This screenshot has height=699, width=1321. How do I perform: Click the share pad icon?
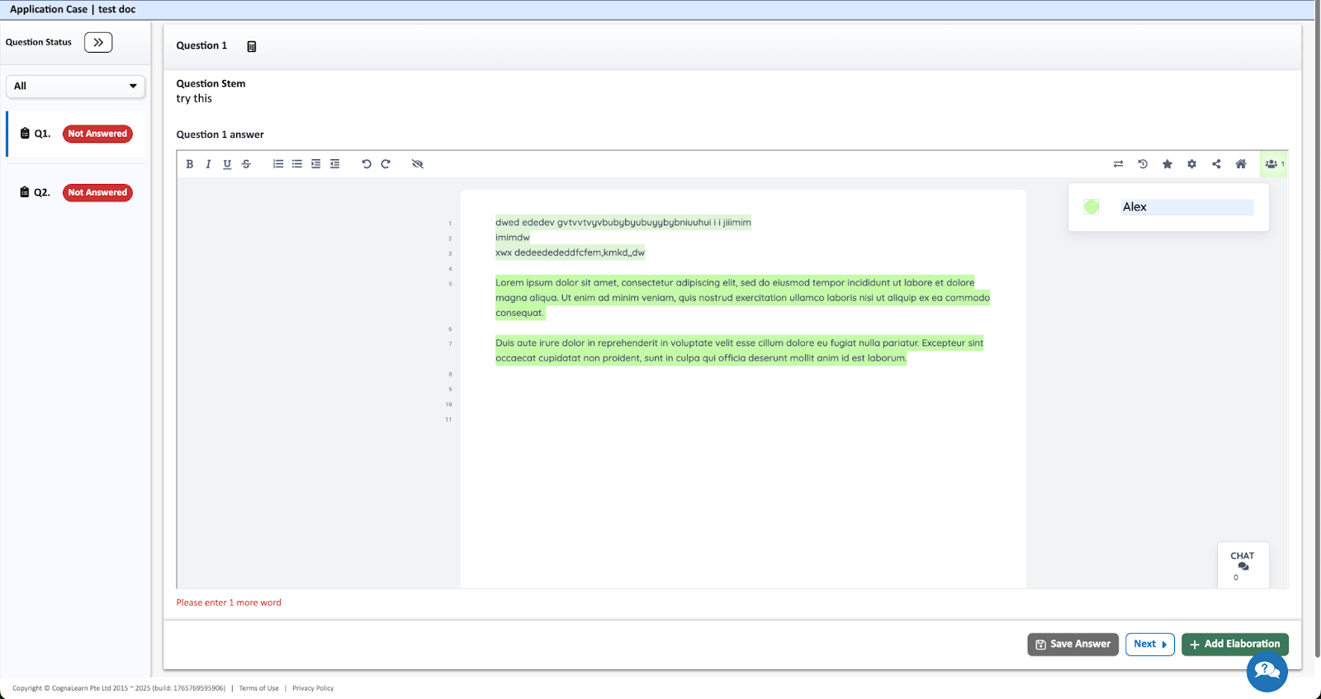1216,164
